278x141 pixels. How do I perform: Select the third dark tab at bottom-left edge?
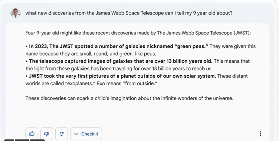click(37, 140)
